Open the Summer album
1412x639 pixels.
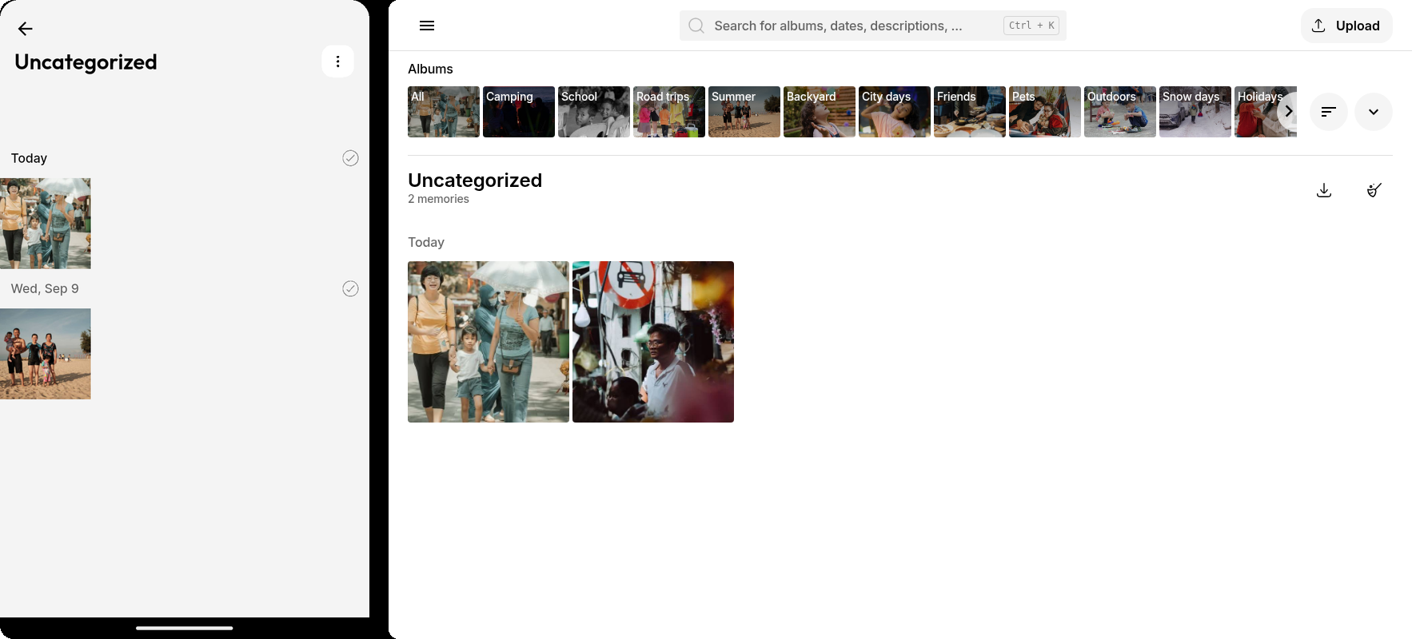pos(744,112)
